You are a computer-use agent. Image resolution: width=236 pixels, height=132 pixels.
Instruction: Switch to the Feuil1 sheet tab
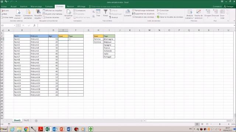pos(27,121)
